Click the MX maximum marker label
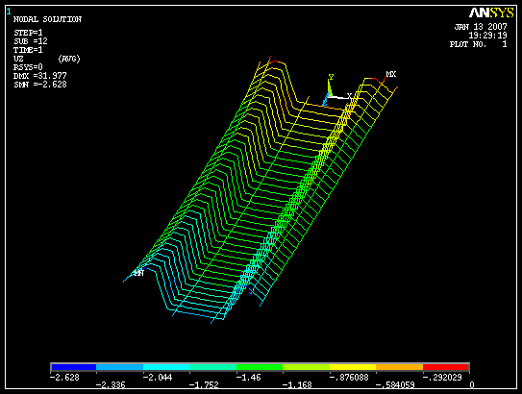The width and height of the screenshot is (522, 394). point(391,74)
